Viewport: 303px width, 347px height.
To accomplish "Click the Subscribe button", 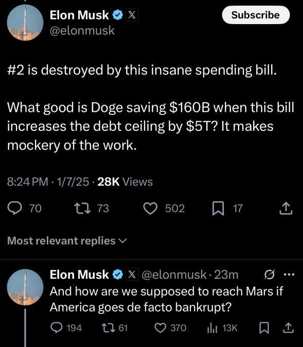I will click(256, 15).
